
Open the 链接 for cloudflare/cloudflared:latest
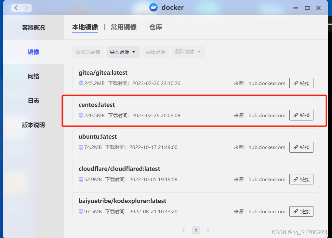(301, 179)
